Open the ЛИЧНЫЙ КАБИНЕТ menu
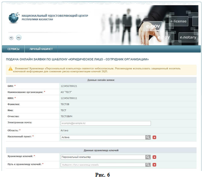The height and width of the screenshot is (179, 202). 41,49
